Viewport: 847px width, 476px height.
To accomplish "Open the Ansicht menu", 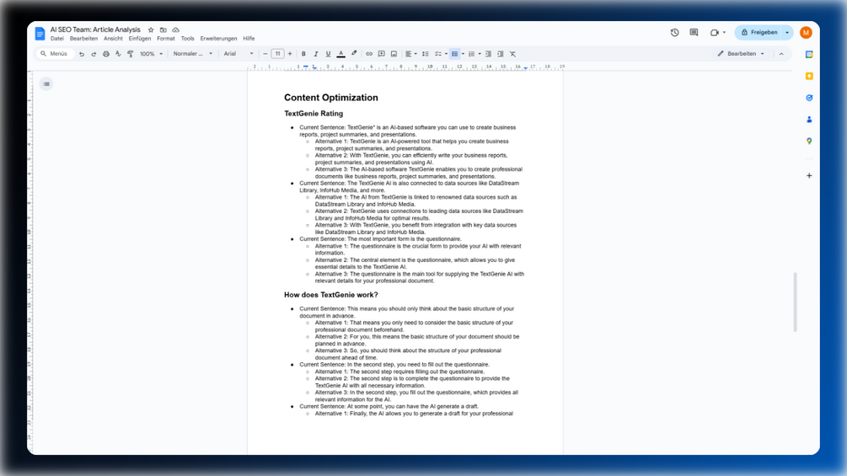I will coord(113,39).
